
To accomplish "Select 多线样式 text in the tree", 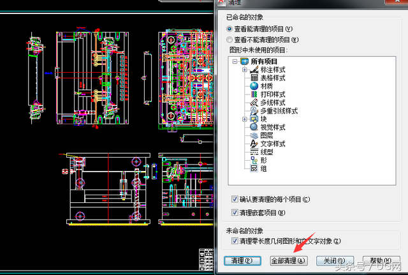I will click(273, 102).
